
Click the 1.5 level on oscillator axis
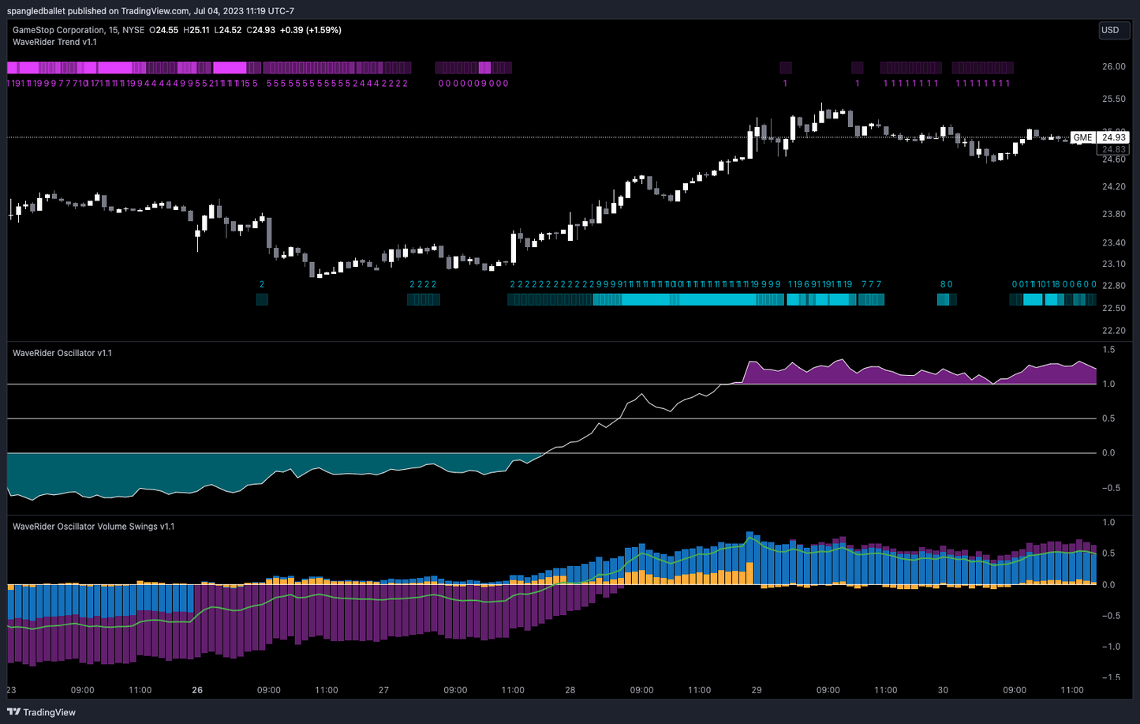(x=1108, y=350)
